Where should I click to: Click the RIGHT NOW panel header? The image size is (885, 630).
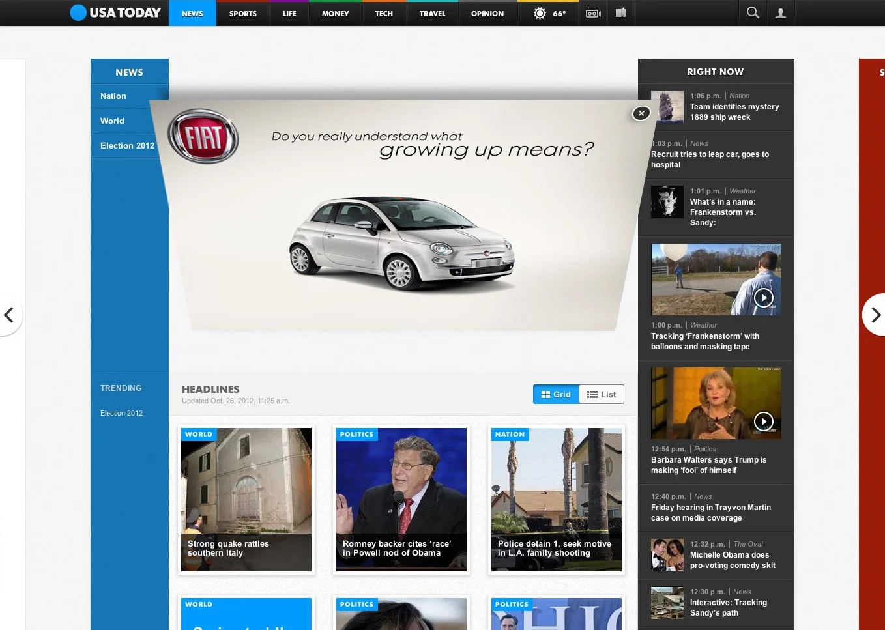[x=716, y=72]
